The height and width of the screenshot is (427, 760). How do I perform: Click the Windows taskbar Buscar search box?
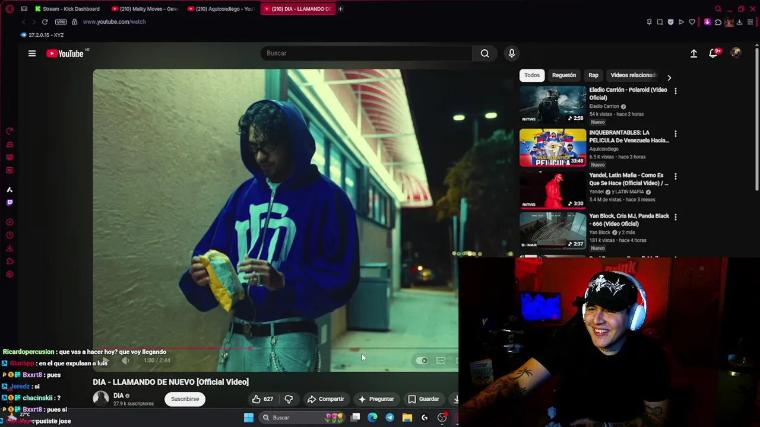[x=302, y=418]
